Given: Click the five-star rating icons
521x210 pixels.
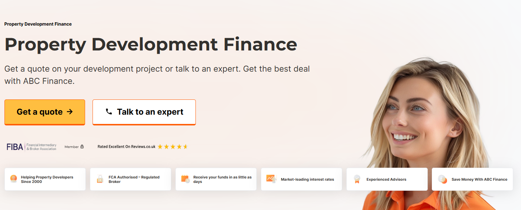Looking at the screenshot, I should click(173, 147).
